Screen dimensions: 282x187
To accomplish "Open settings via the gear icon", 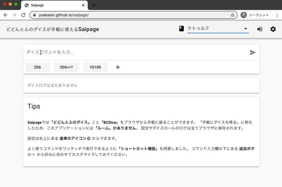I will point(273,29).
